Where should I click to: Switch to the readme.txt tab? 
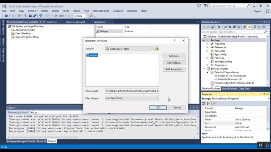[100, 22]
